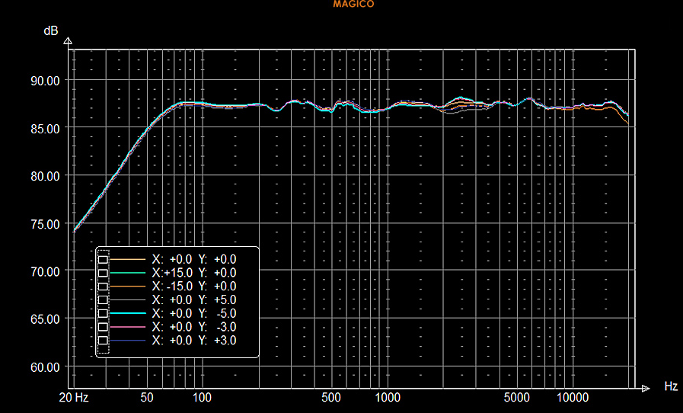Toggle checkbox for X: +0.0 Y: +5.0 curve
Screen dimensions: 683x413
pos(103,300)
